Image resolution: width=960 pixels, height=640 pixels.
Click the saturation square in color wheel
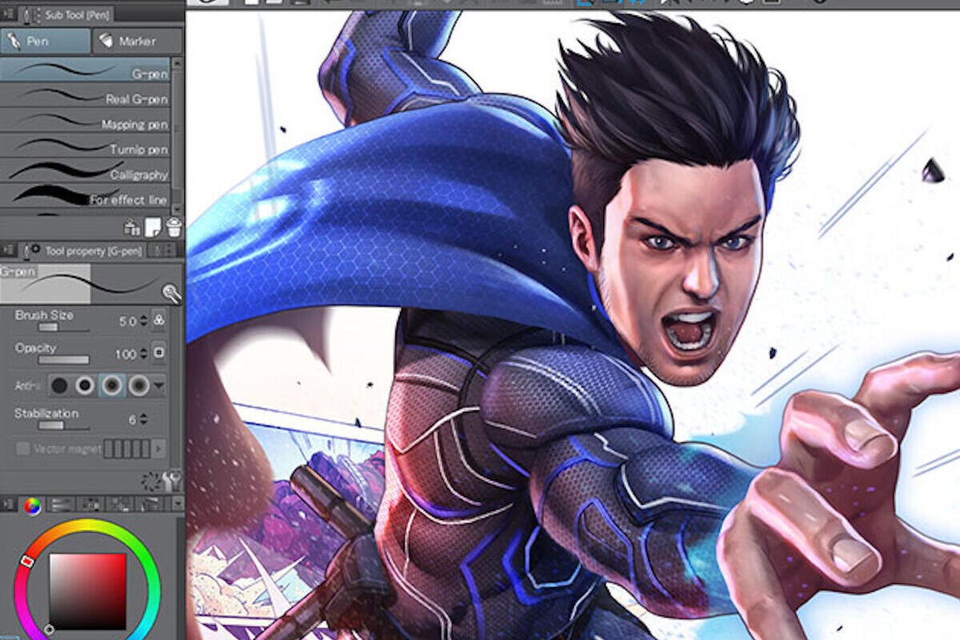[x=88, y=592]
